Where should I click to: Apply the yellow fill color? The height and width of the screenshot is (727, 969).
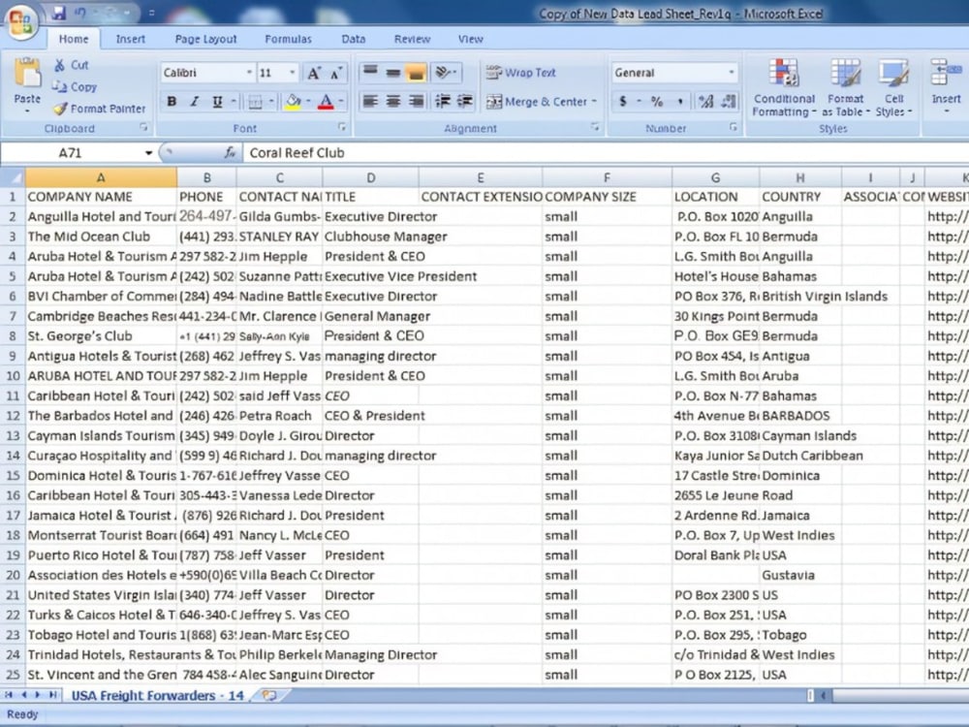pyautogui.click(x=293, y=102)
